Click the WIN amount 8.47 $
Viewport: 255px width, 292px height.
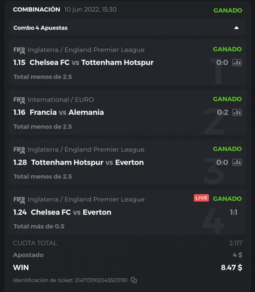click(x=231, y=267)
